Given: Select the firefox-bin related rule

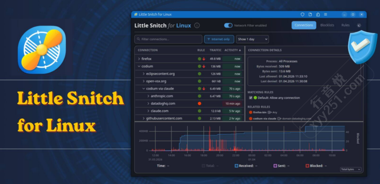Looking at the screenshot, I should 263,112.
